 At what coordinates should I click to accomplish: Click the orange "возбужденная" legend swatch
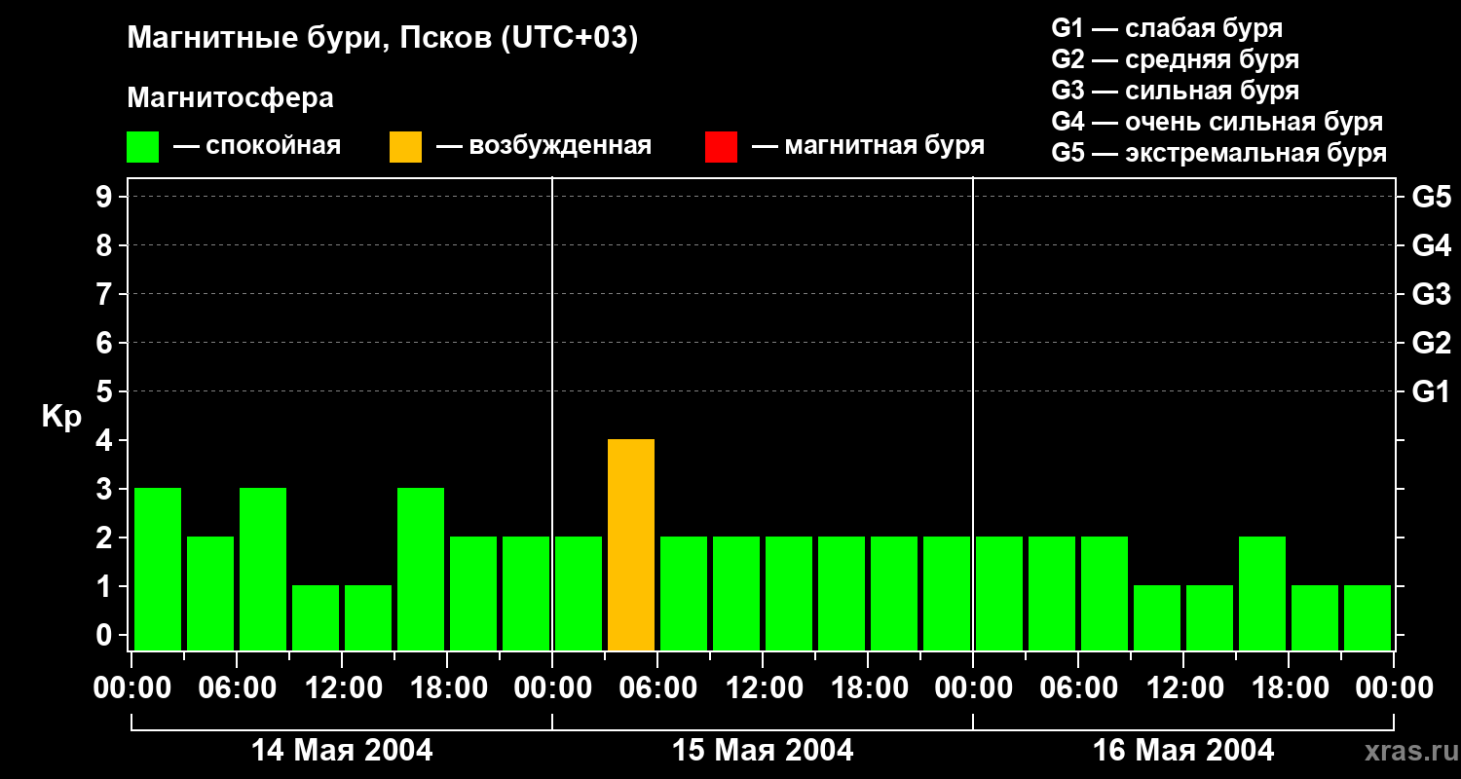coord(405,146)
